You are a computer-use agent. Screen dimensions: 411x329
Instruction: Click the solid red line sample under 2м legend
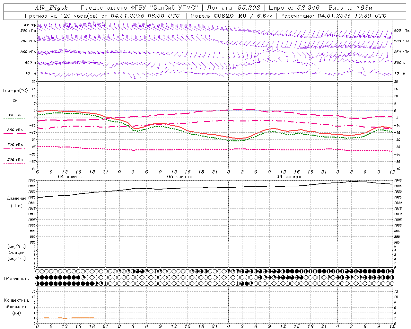pyautogui.click(x=15, y=104)
